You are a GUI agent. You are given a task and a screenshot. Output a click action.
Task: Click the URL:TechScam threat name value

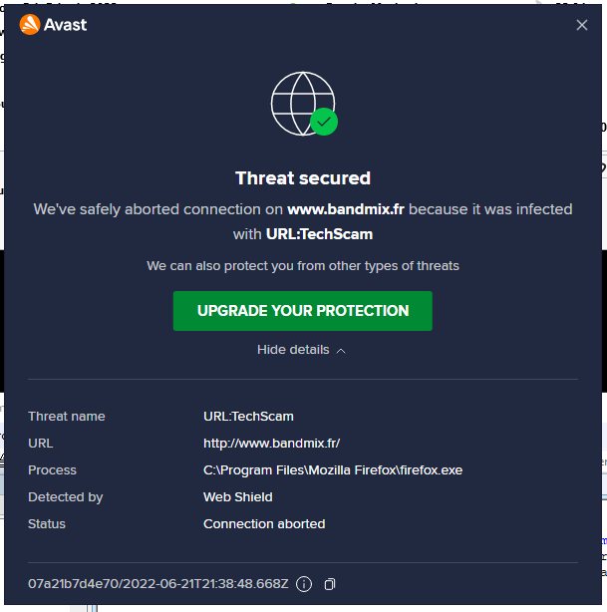[x=248, y=416]
